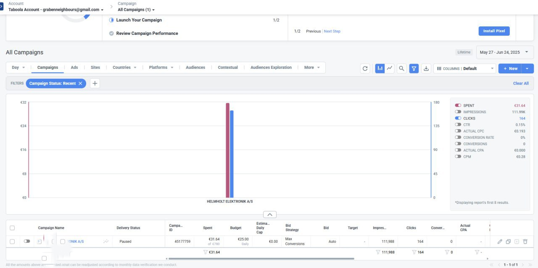Open the filter funnel panel

tap(414, 68)
